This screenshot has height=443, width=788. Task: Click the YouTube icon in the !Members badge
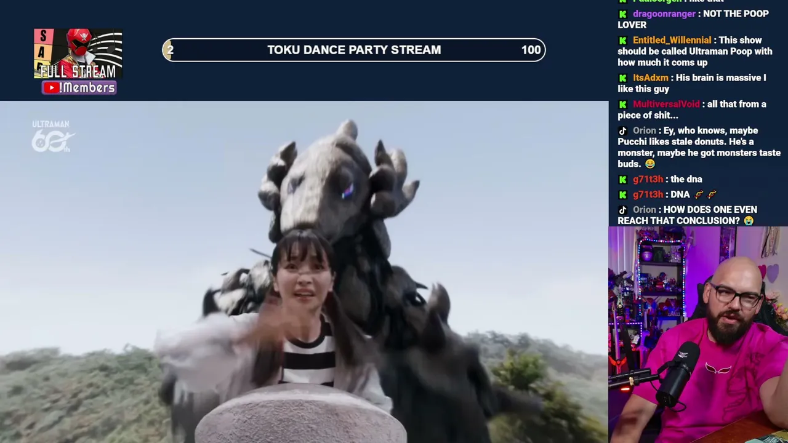[x=51, y=88]
